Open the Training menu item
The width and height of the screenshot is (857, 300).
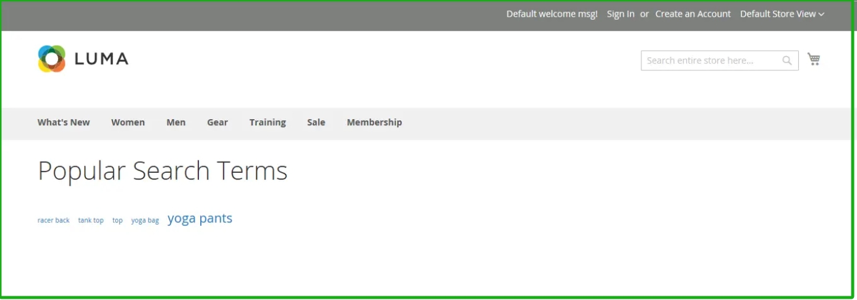(x=268, y=122)
